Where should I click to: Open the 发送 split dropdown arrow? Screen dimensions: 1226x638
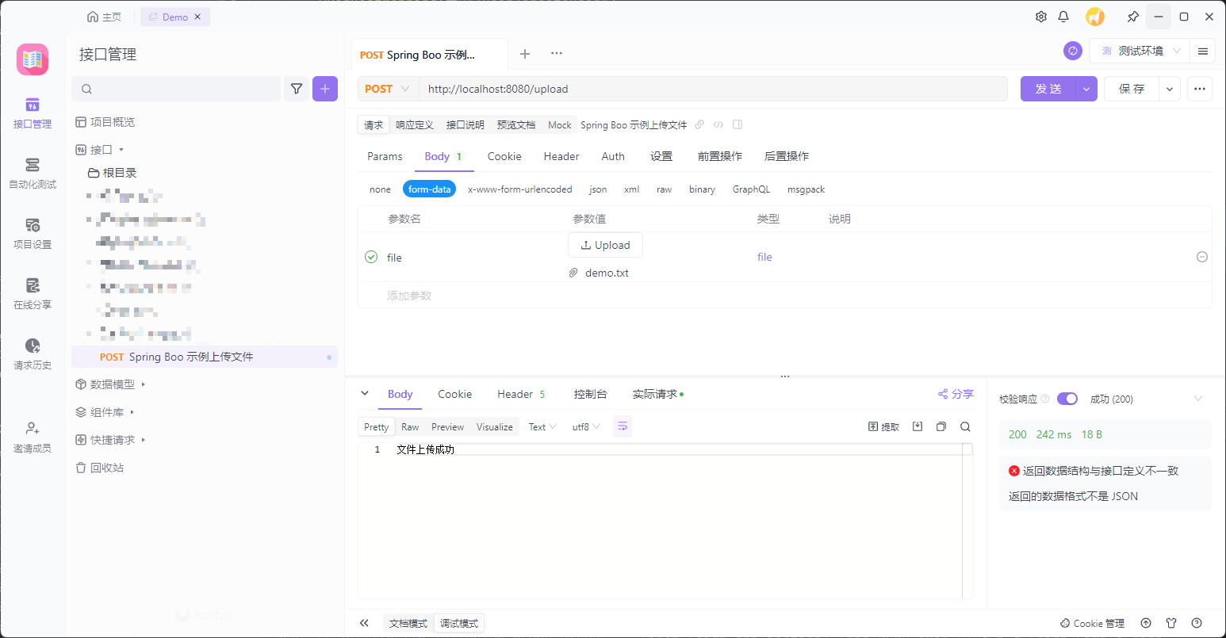(1086, 89)
